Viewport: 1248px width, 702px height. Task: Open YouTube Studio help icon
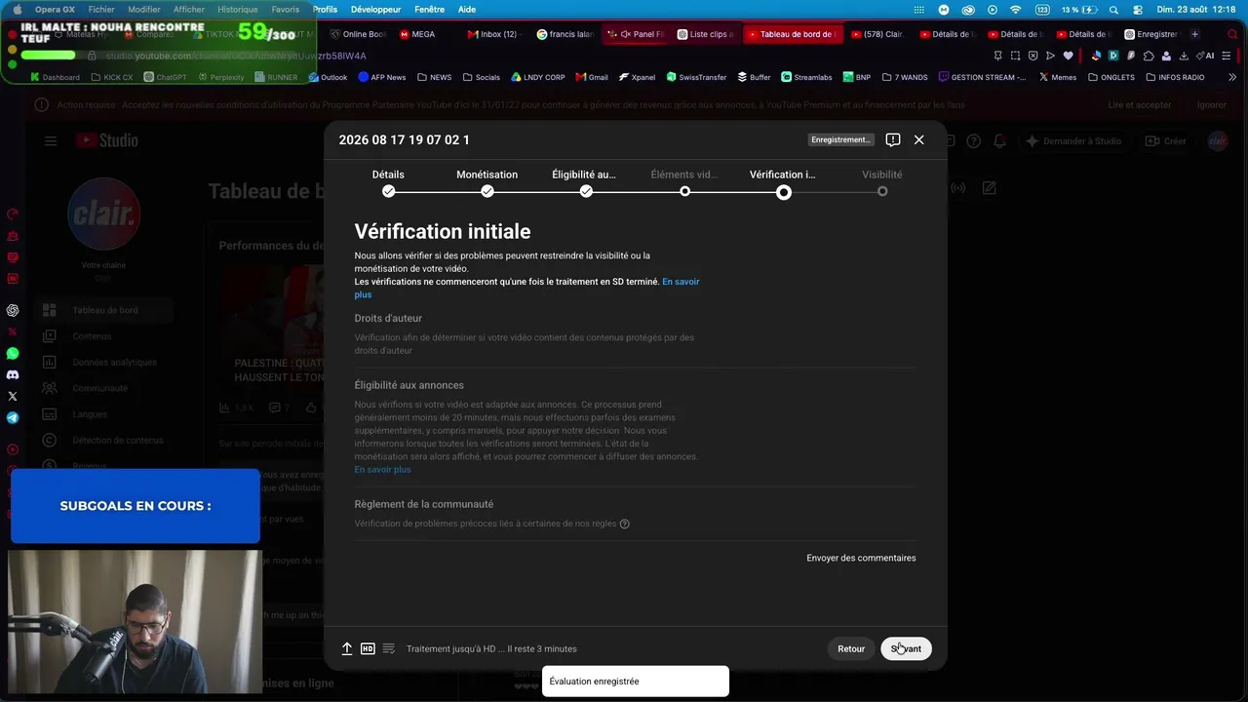[x=973, y=141]
